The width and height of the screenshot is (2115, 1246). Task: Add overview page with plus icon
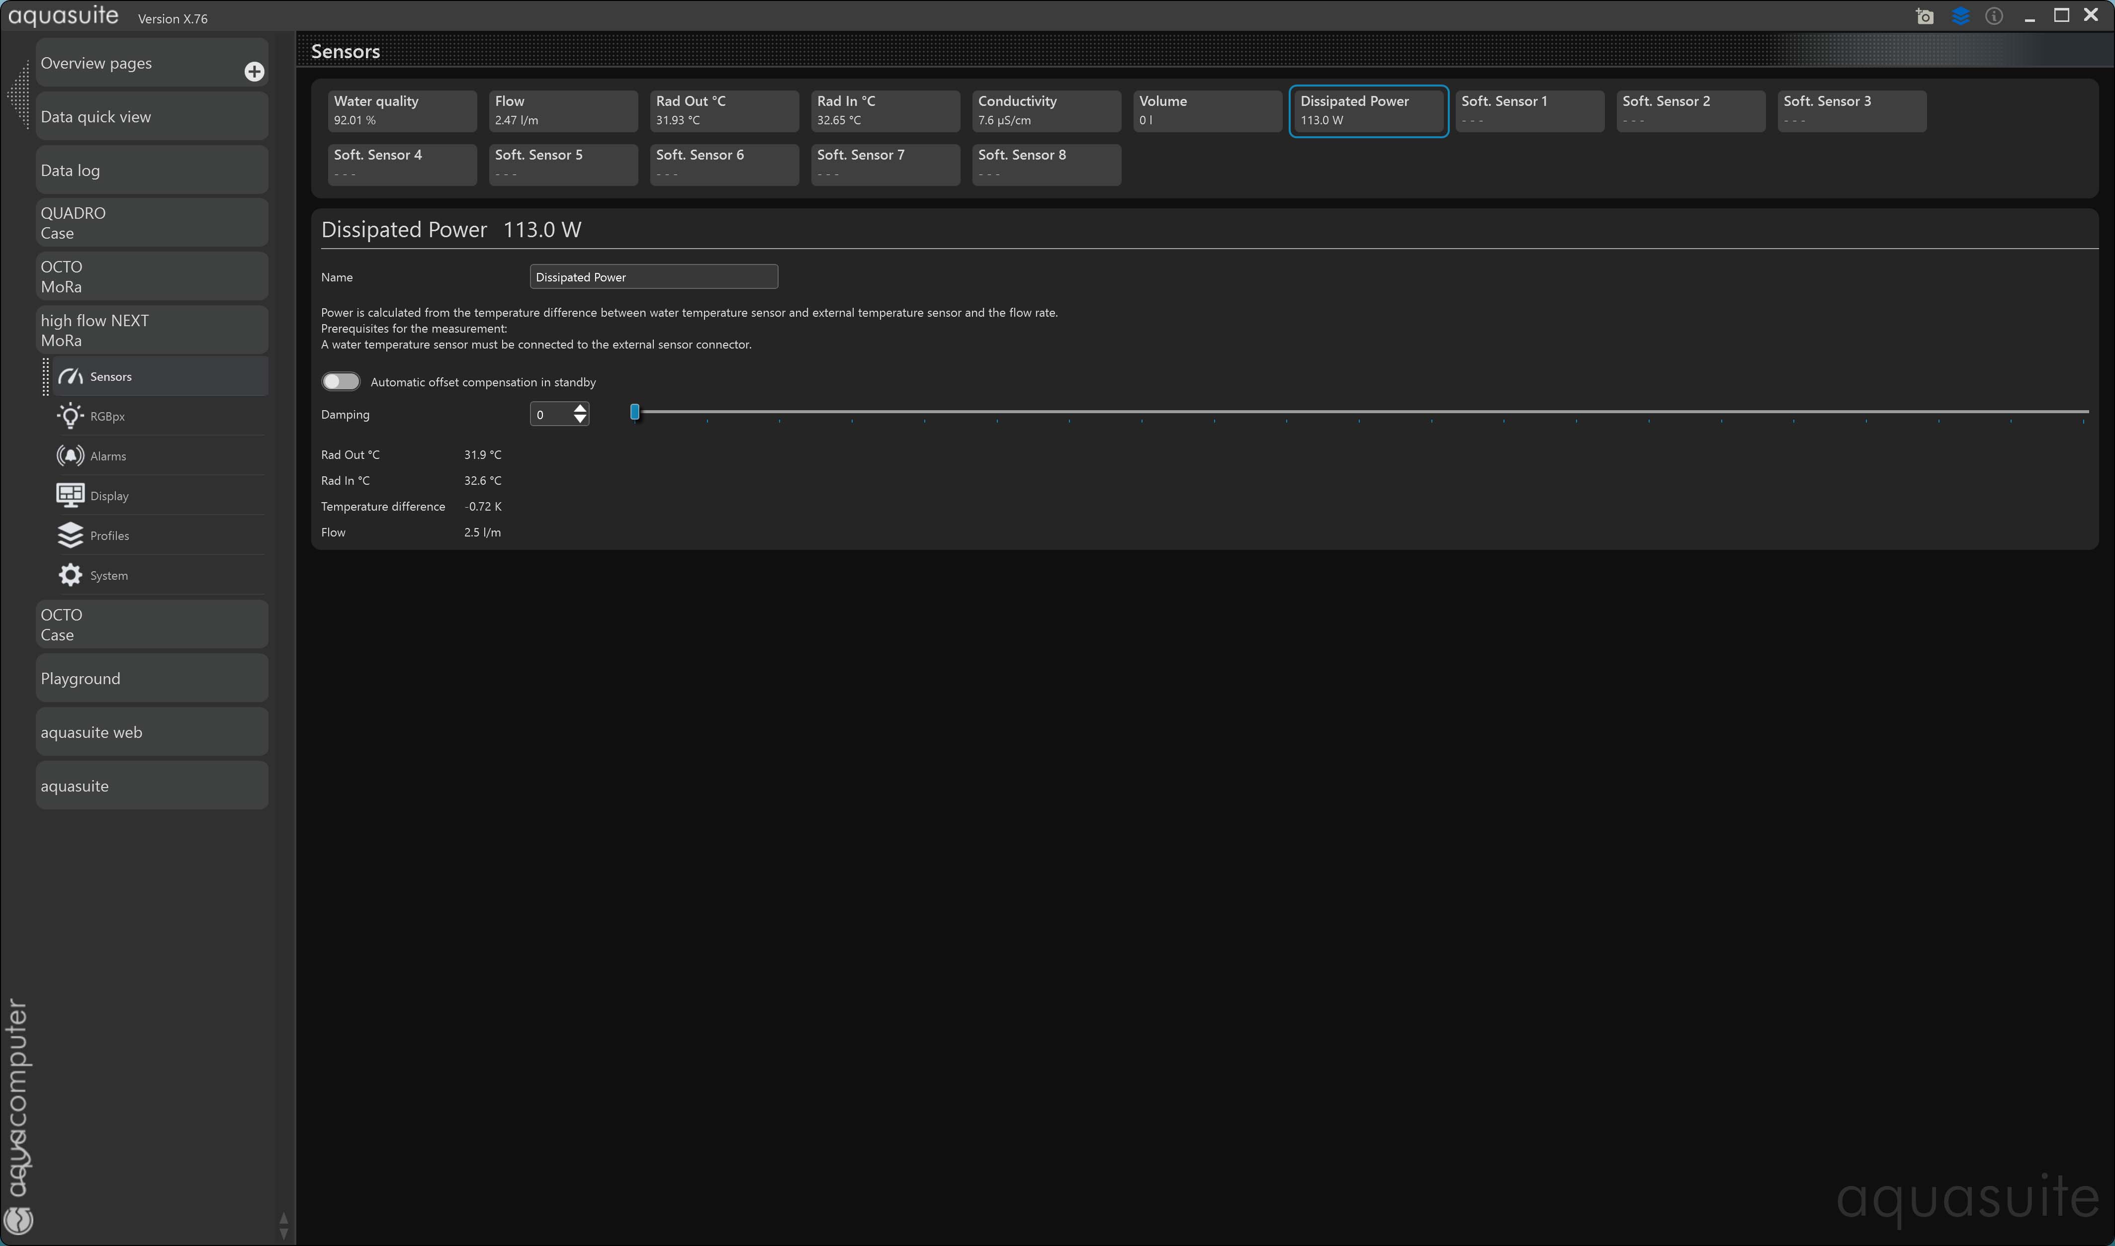pyautogui.click(x=254, y=72)
